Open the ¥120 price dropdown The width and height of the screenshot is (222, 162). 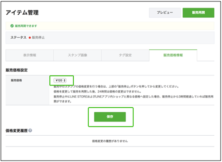click(x=60, y=81)
